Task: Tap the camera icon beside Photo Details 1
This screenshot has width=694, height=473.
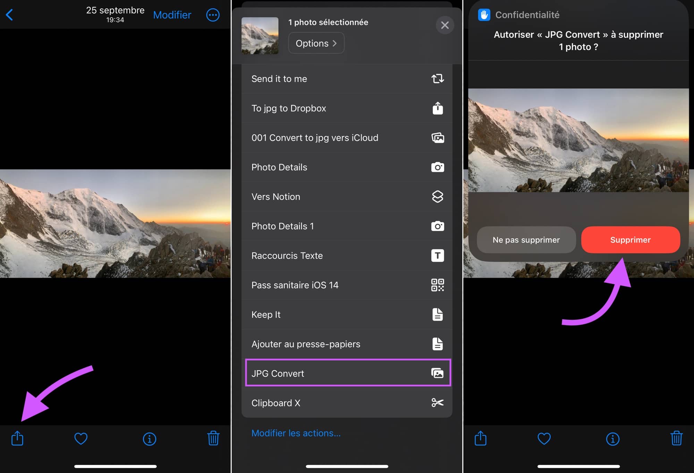Action: pyautogui.click(x=438, y=226)
